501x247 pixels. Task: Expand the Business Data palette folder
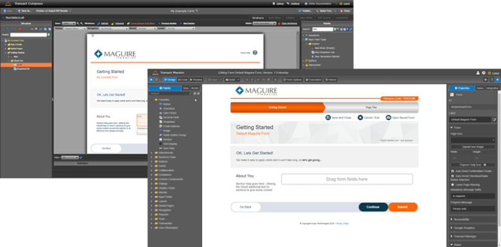(152, 157)
